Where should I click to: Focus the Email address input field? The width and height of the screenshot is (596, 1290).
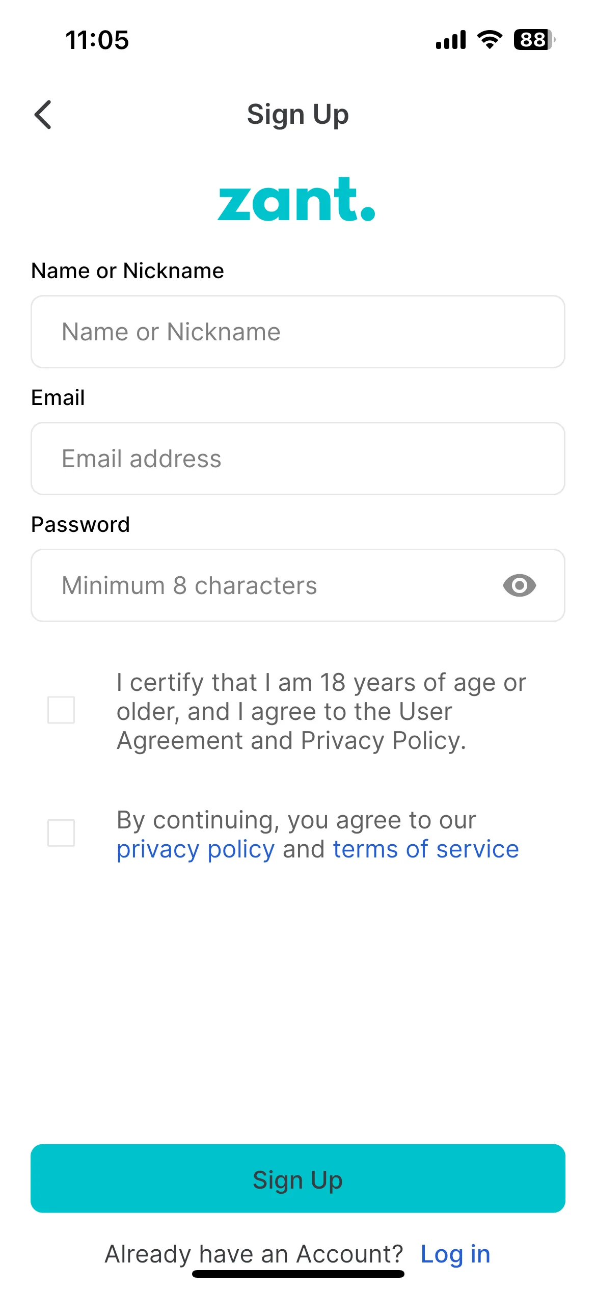pyautogui.click(x=298, y=459)
